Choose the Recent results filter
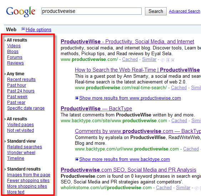This screenshot has width=201, height=196. pyautogui.click(x=21, y=80)
